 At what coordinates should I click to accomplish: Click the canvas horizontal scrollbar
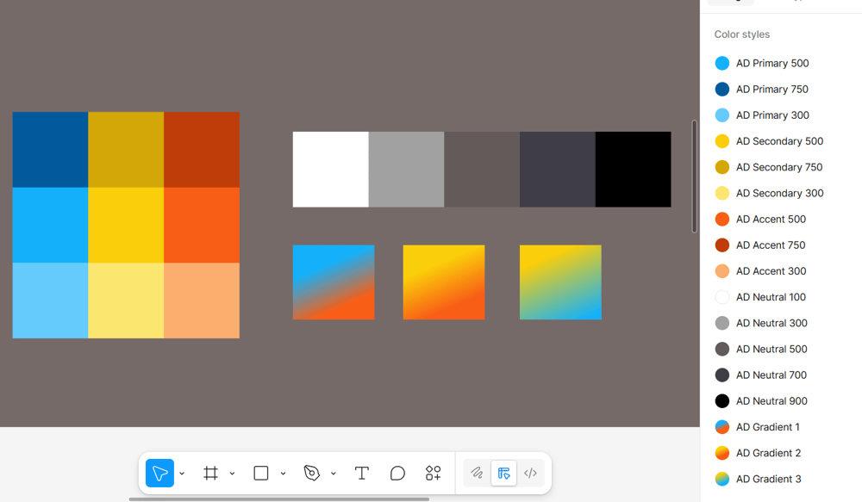click(x=278, y=499)
